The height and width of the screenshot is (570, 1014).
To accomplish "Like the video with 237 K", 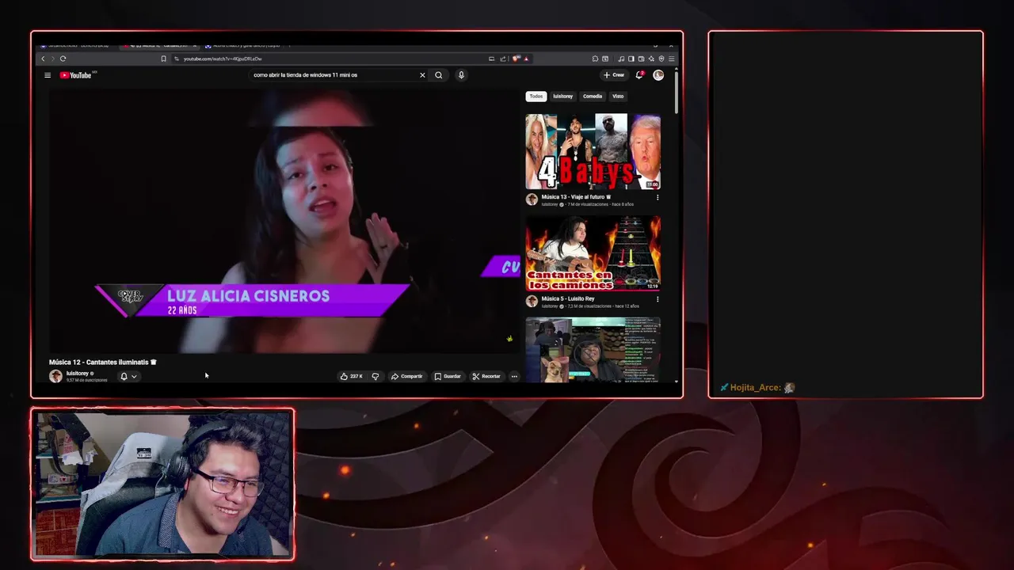I will (352, 376).
